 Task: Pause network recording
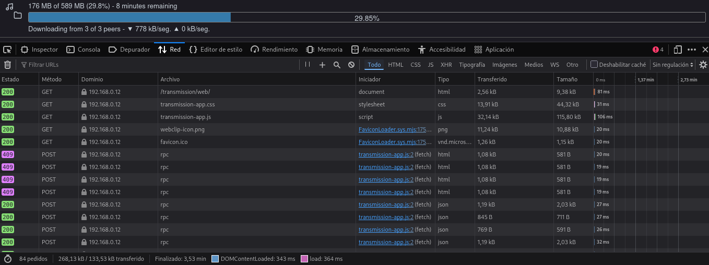tap(308, 65)
